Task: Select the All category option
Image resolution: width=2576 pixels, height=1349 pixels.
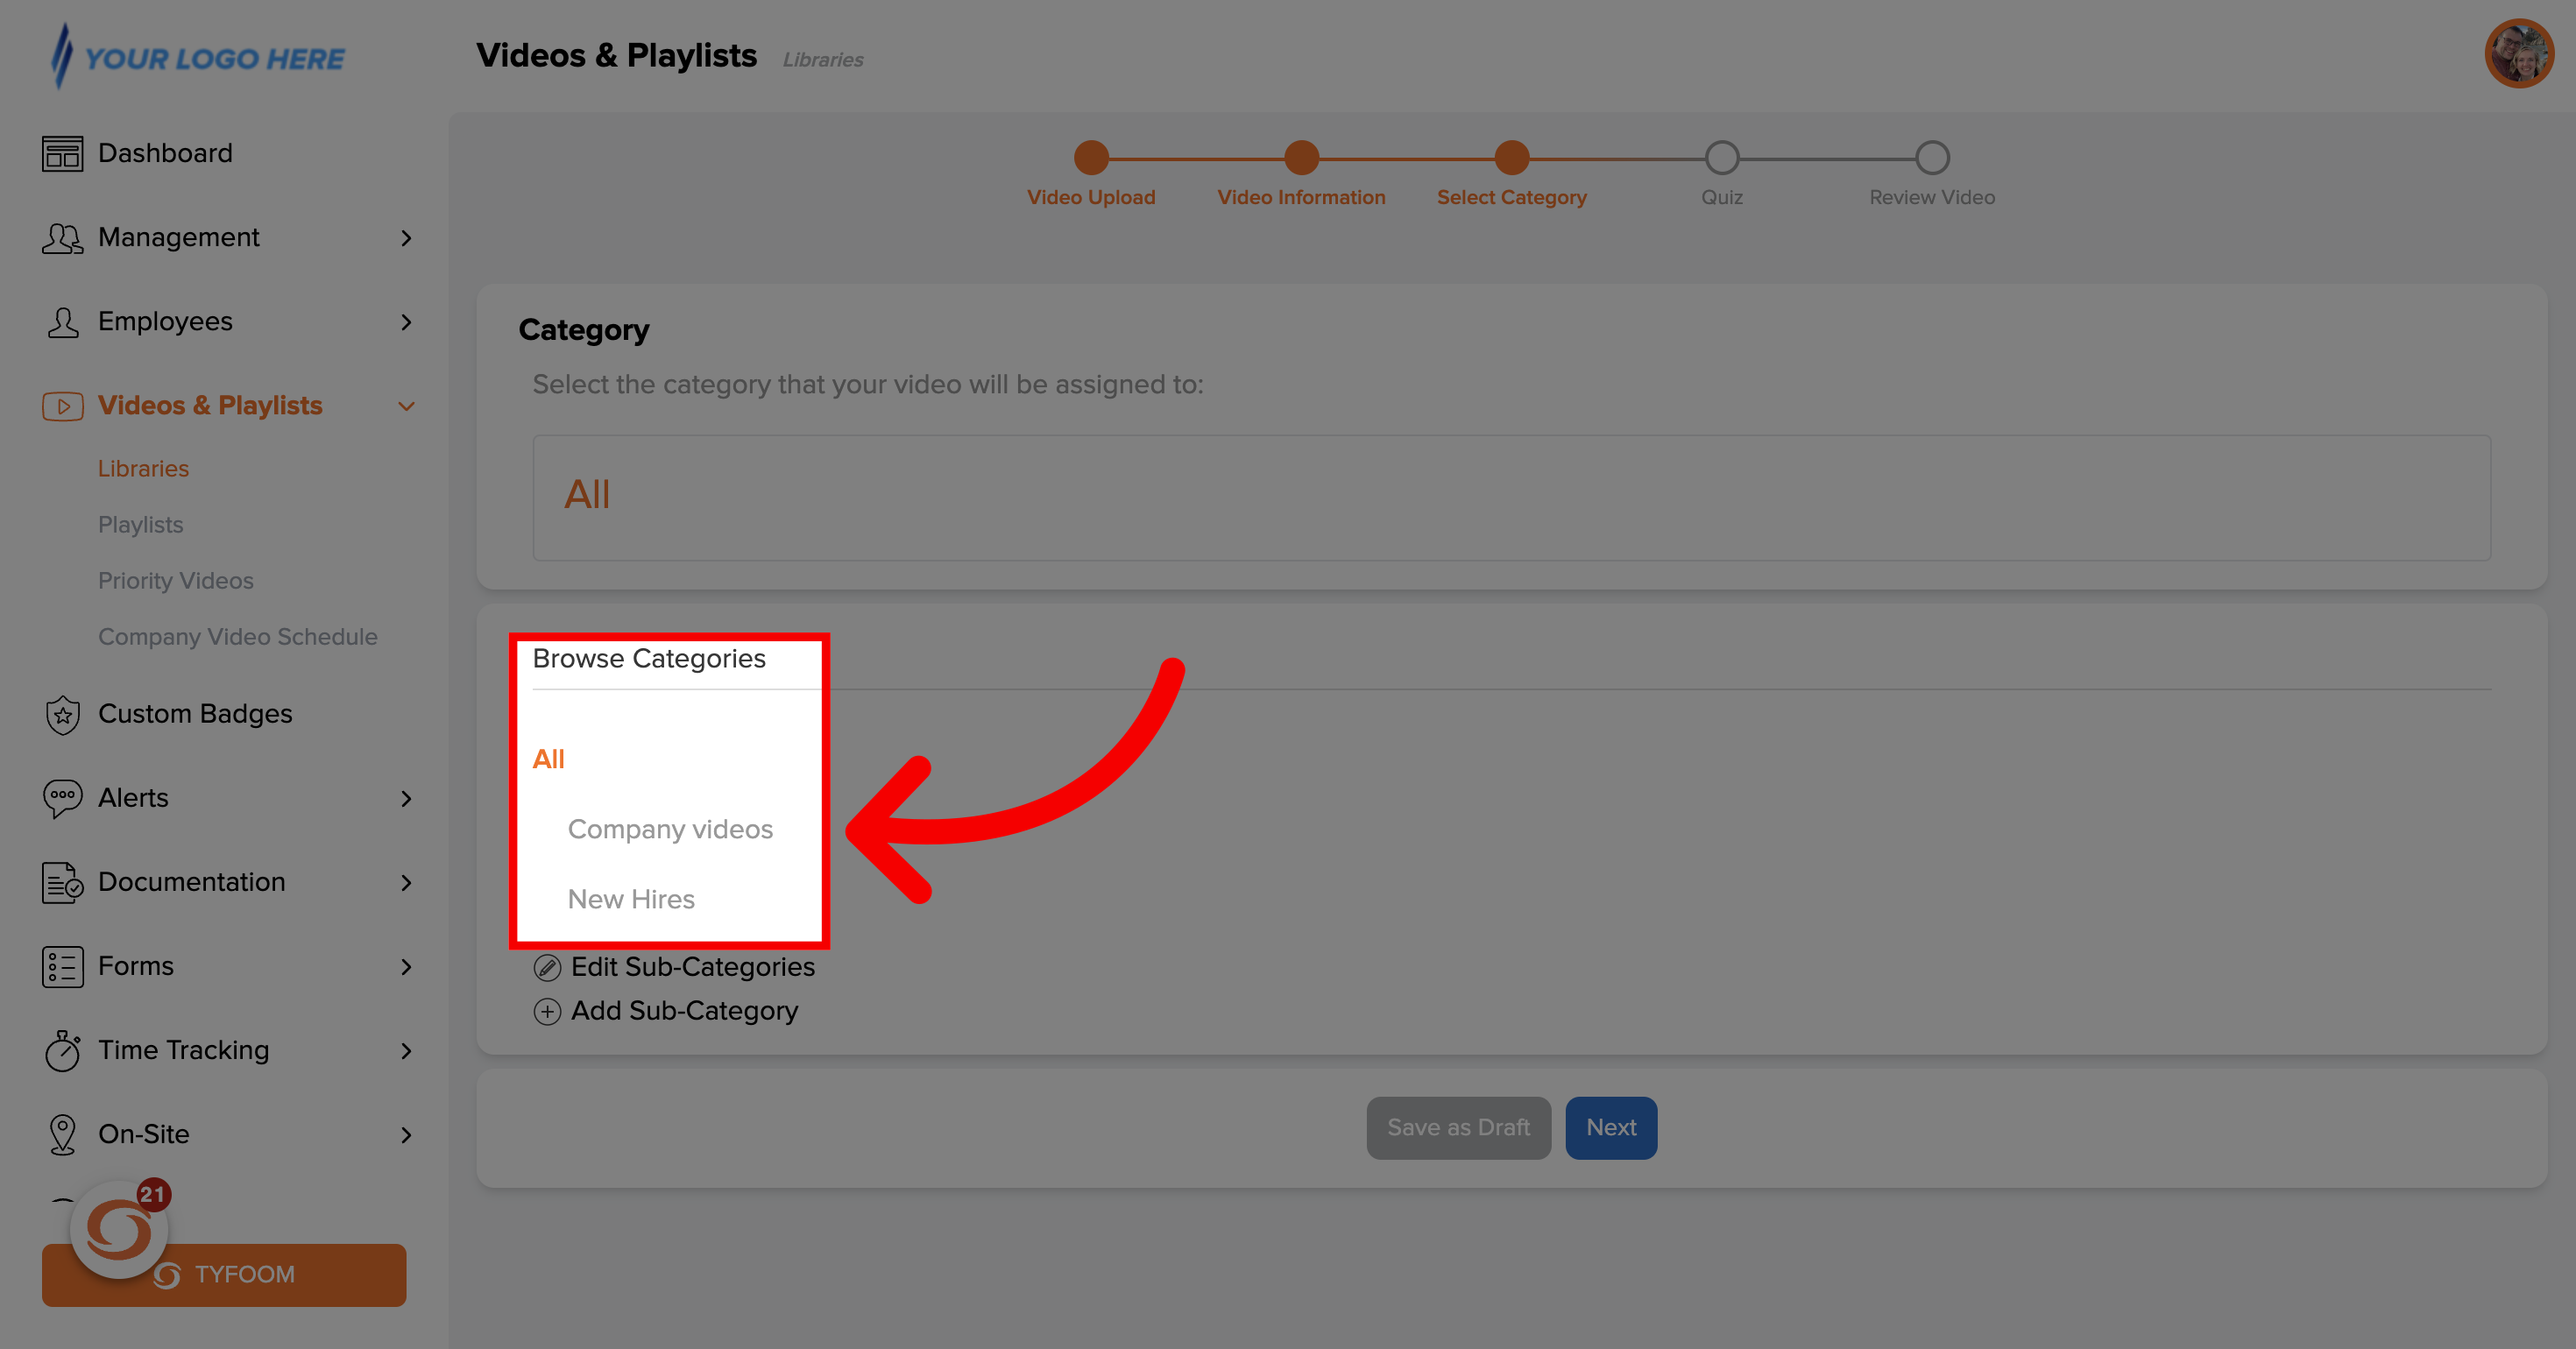Action: tap(548, 759)
